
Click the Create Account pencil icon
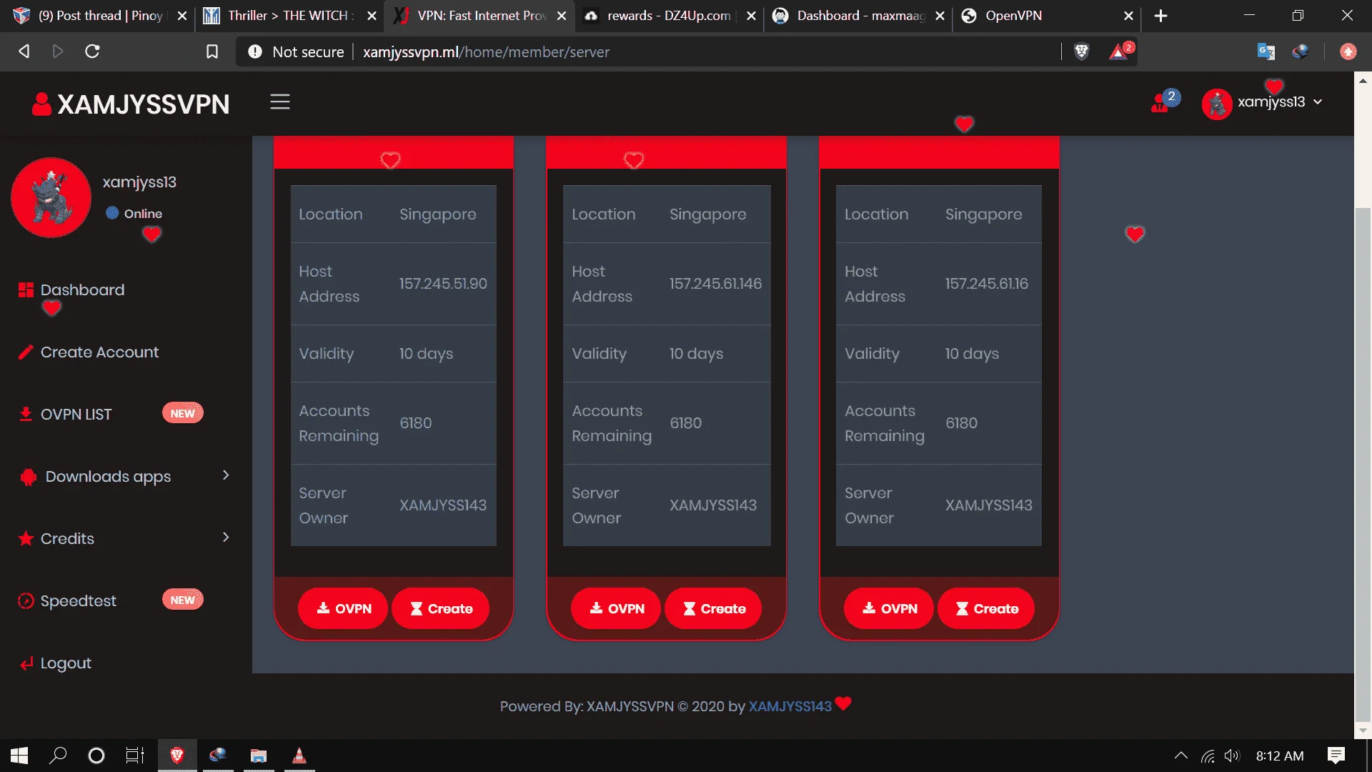[x=26, y=352]
